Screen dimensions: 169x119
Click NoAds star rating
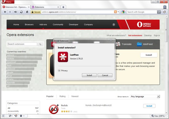coord(67,111)
